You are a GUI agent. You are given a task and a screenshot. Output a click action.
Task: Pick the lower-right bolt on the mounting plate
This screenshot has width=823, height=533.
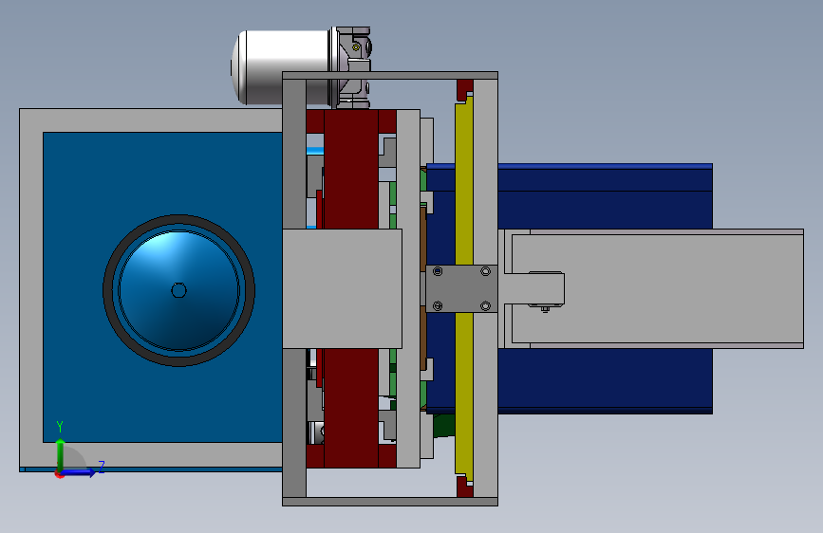pyautogui.click(x=485, y=305)
